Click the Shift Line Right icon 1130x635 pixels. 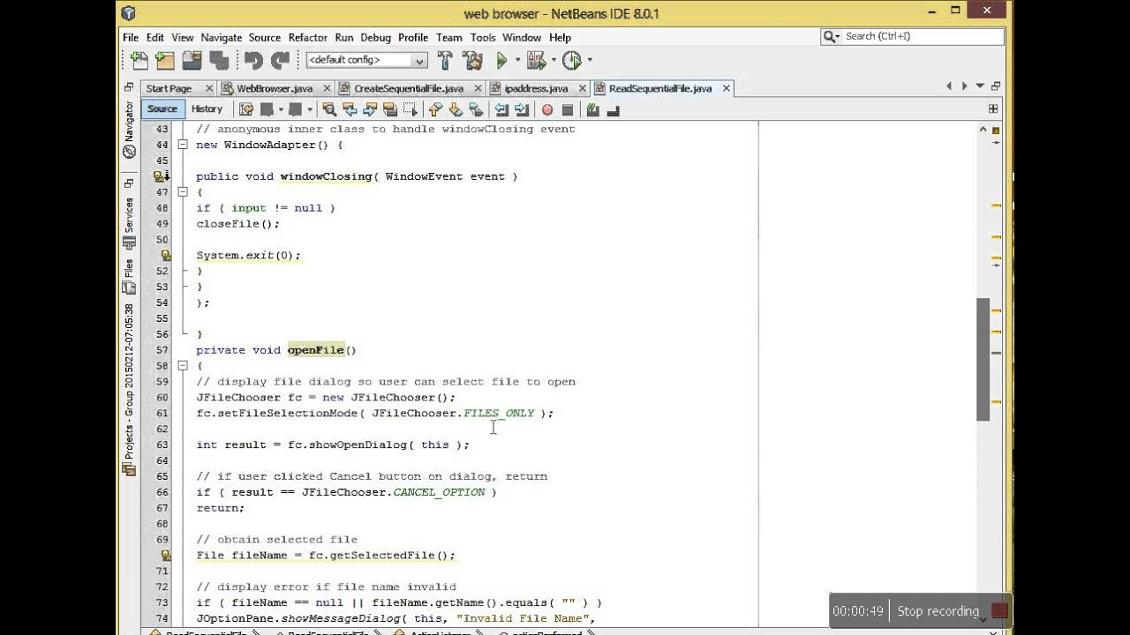coord(522,109)
